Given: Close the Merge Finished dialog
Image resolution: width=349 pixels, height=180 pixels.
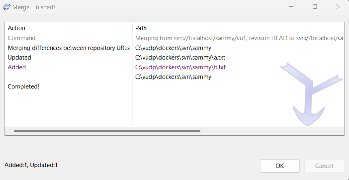Looking at the screenshot, I should pos(338,7).
